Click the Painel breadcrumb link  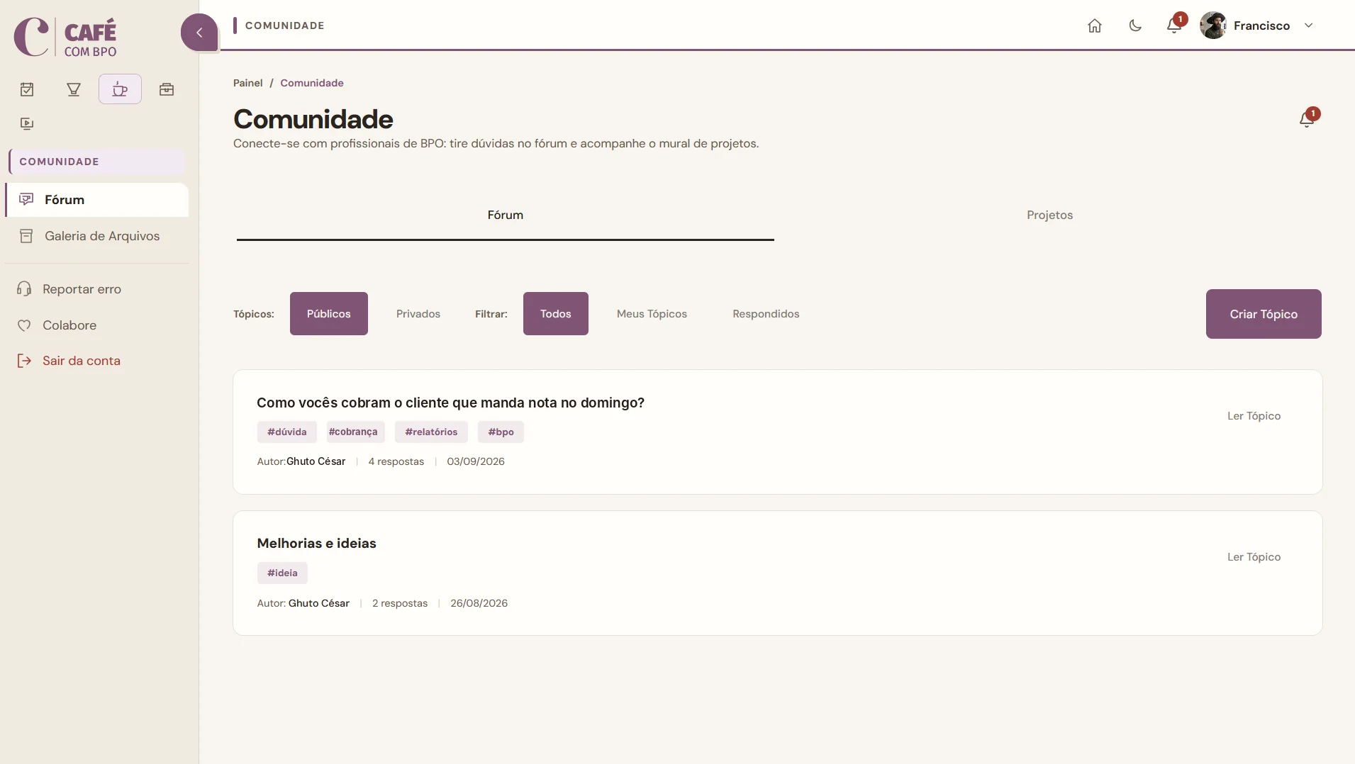(248, 83)
